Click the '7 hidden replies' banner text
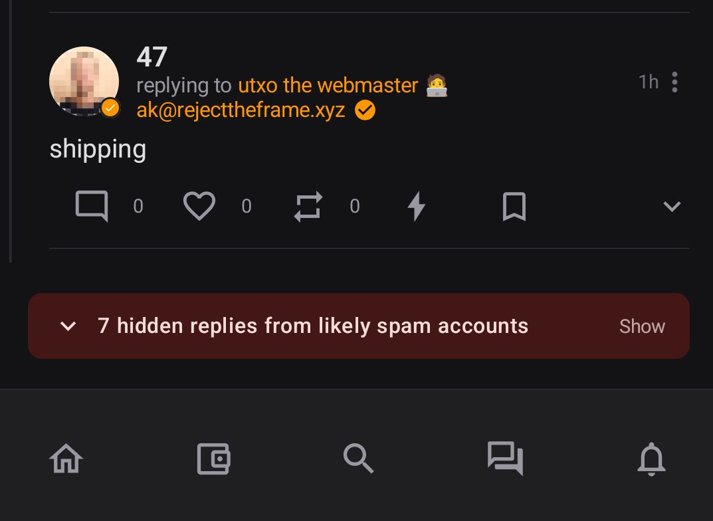713x521 pixels. (x=313, y=326)
